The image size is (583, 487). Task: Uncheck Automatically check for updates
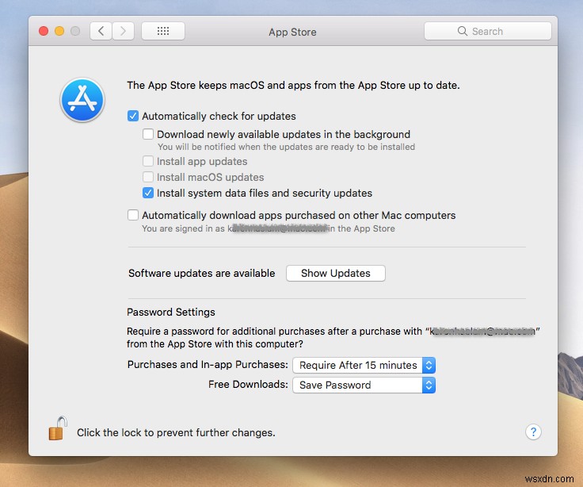133,116
